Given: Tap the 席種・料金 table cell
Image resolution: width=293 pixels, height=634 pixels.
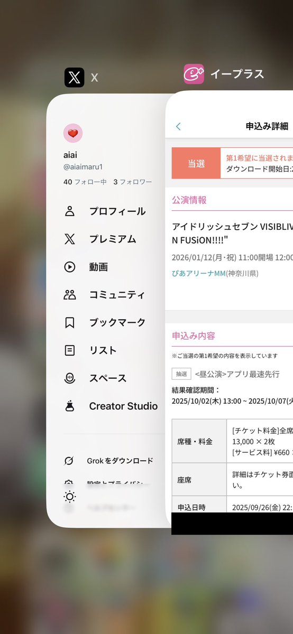Looking at the screenshot, I should 199,441.
